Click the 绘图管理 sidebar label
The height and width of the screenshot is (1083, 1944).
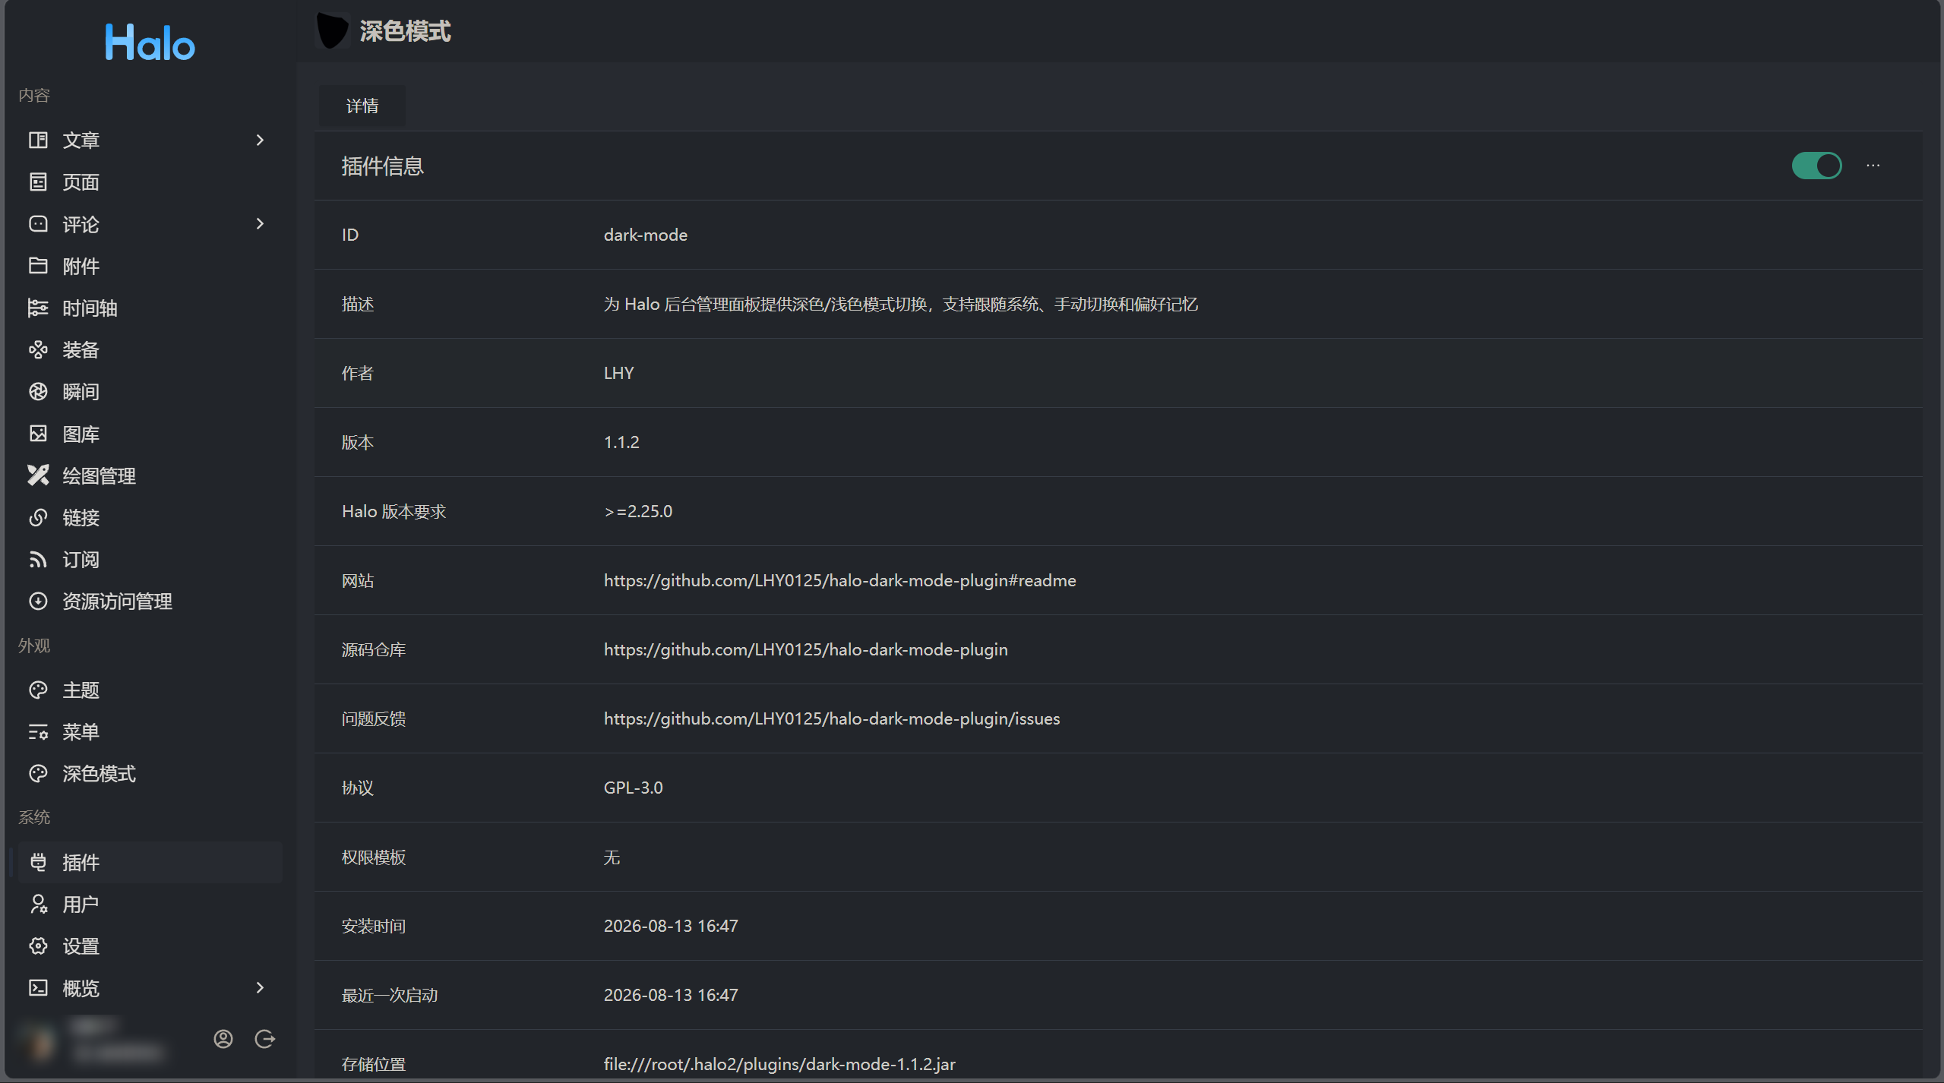tap(99, 476)
